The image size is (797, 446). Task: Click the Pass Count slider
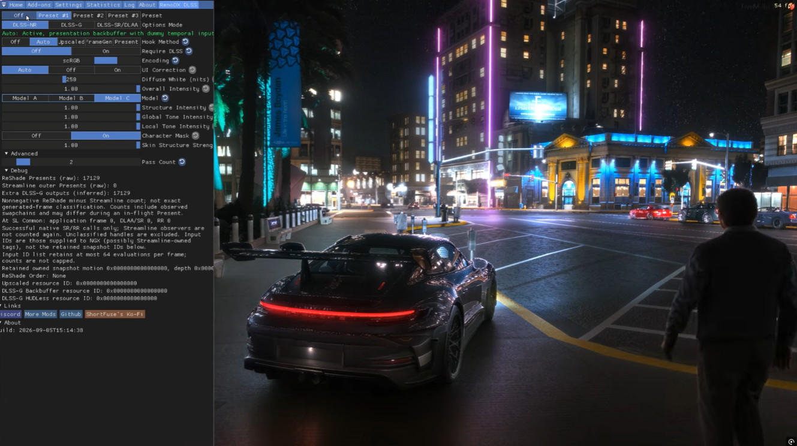click(x=71, y=162)
